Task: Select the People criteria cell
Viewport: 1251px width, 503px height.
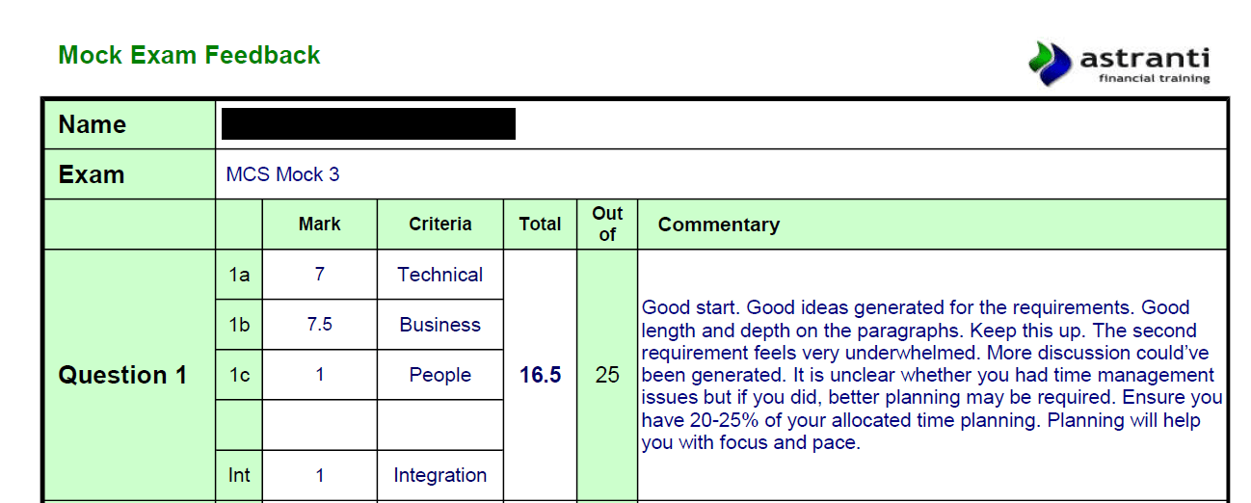Action: tap(439, 375)
